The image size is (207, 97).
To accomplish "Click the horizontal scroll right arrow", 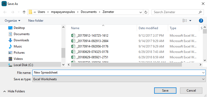I will click(x=201, y=65).
